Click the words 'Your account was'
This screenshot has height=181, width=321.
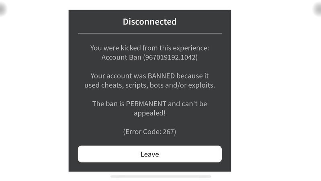113,76
